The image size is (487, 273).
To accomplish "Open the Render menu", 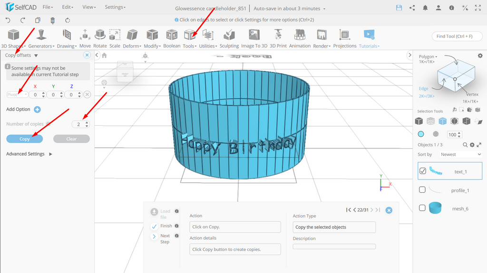I will coord(322,38).
